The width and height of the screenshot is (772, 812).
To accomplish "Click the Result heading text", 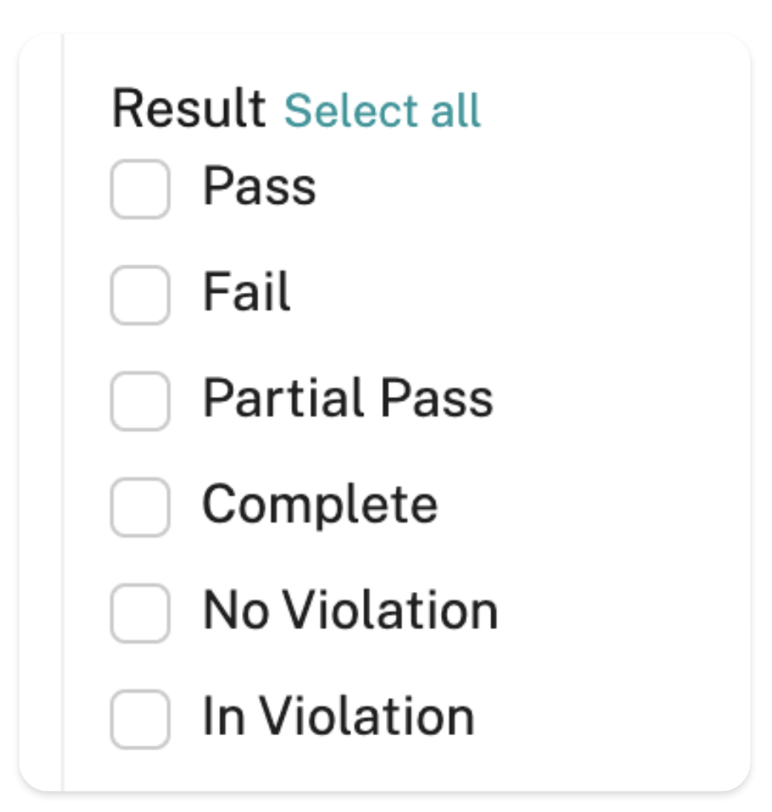I will 189,109.
